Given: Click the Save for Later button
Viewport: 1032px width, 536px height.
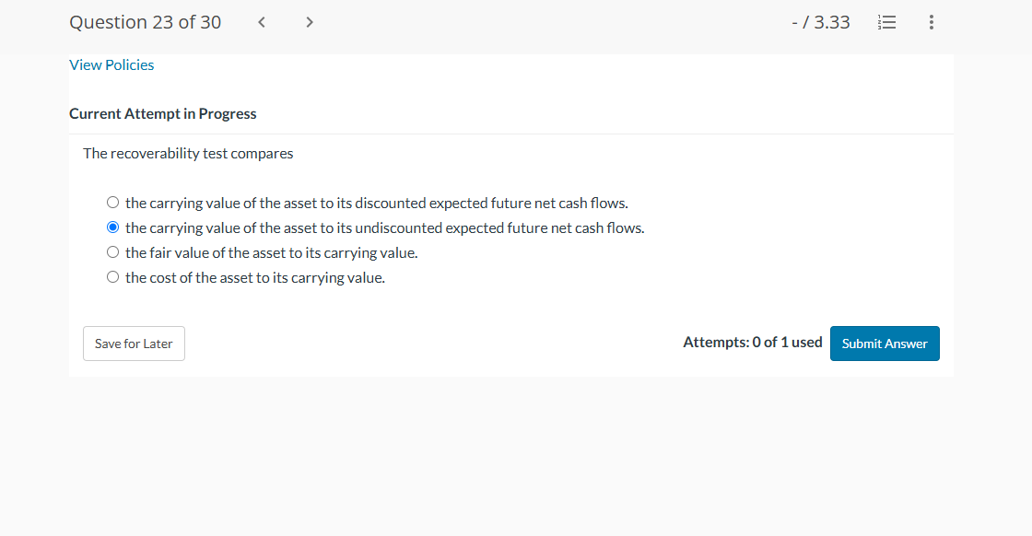Looking at the screenshot, I should [134, 344].
